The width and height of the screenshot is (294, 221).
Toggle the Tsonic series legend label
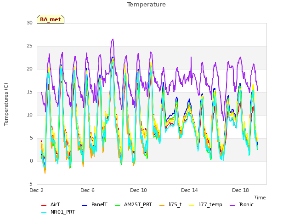[x=246, y=204]
